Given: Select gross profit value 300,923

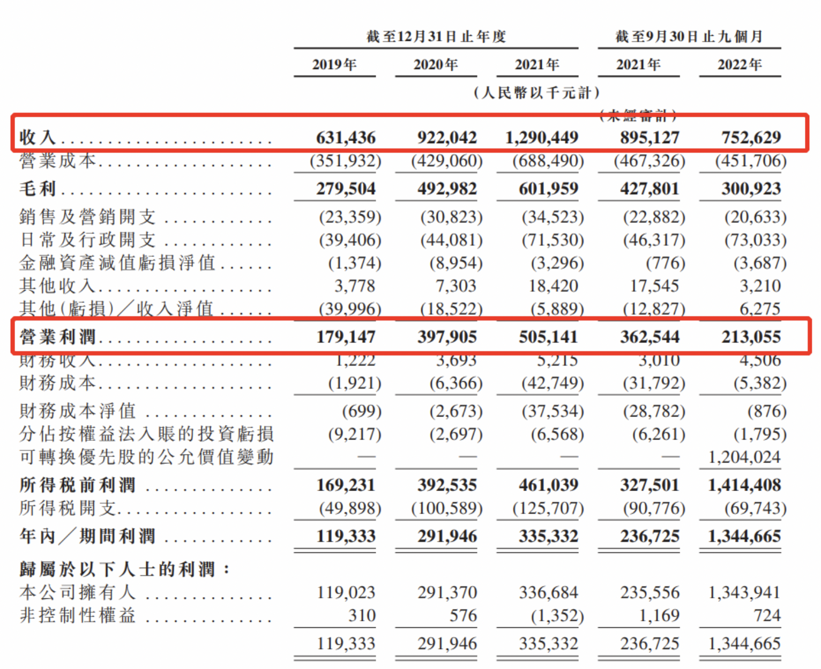Looking at the screenshot, I should pyautogui.click(x=751, y=189).
